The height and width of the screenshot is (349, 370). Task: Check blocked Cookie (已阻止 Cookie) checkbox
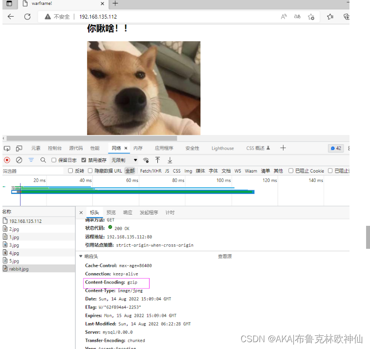(291, 171)
